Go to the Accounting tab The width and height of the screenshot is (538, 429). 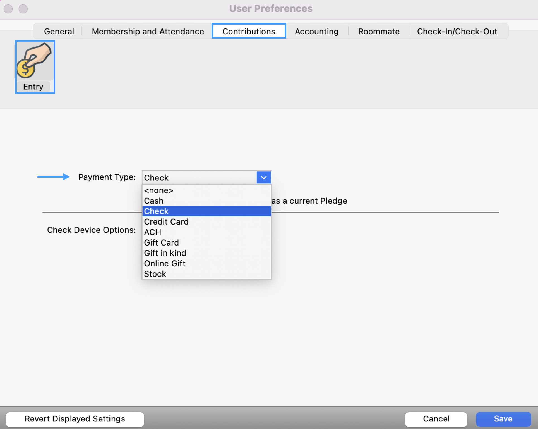[316, 31]
